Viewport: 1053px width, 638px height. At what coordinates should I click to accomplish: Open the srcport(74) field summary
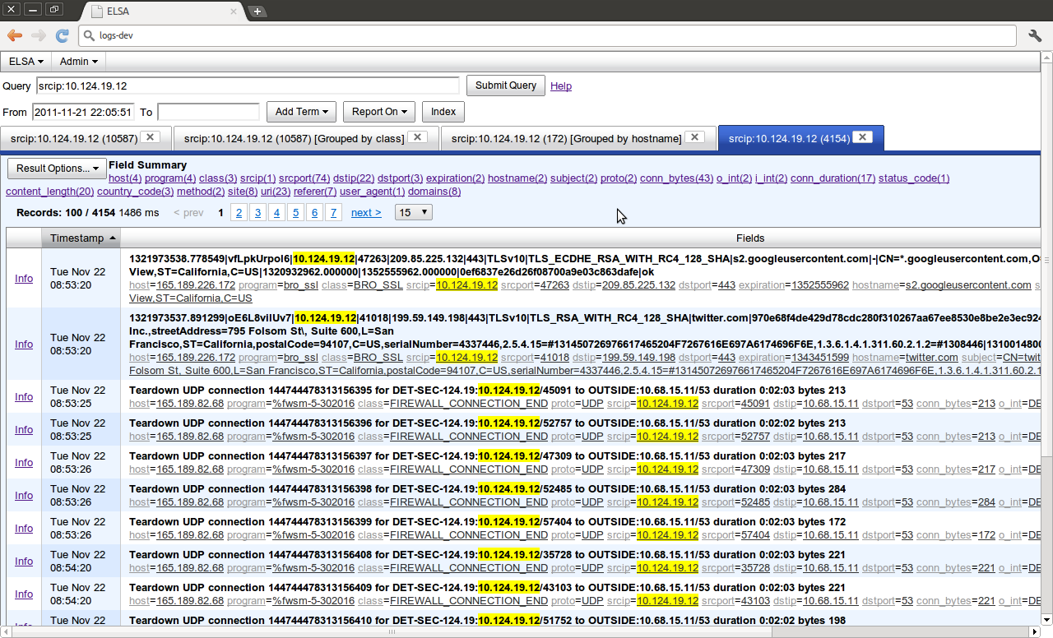coord(304,178)
